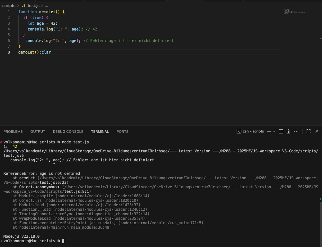This screenshot has width=322, height=247.
Task: Click the scripts breadcrumb folder
Action: (x=9, y=6)
